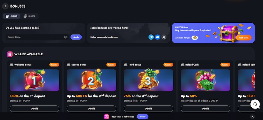Click the Tropicoins balance badge

195,38
